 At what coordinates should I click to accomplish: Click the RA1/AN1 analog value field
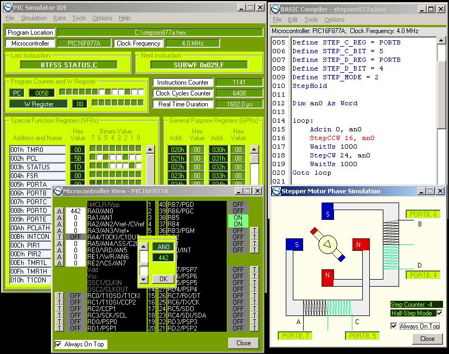(75, 218)
